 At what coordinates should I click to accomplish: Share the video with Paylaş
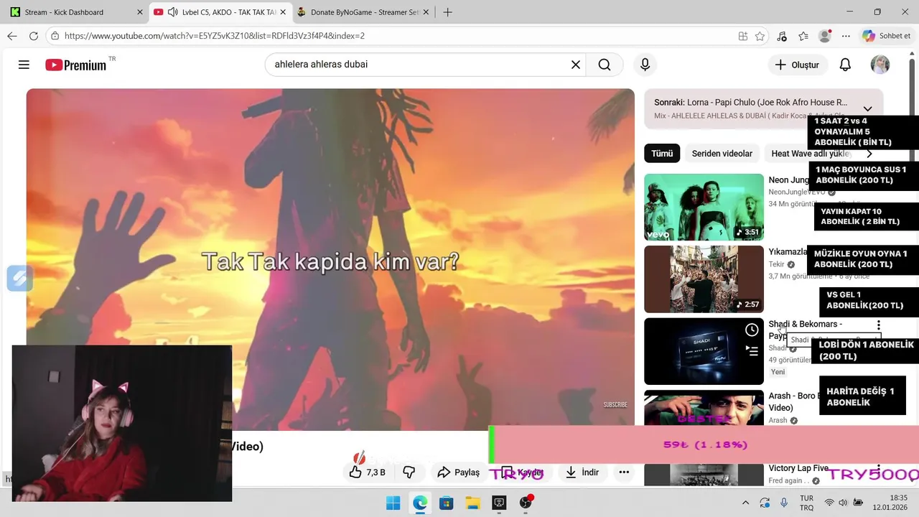coord(458,472)
